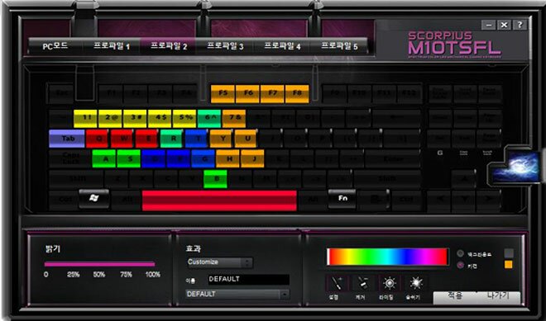Click the Windows logo key

[93, 199]
